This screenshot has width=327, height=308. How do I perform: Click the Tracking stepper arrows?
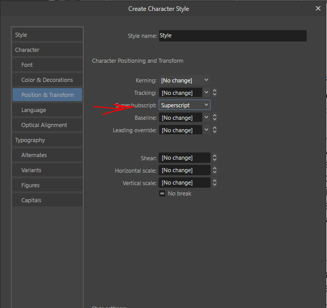[x=215, y=93]
